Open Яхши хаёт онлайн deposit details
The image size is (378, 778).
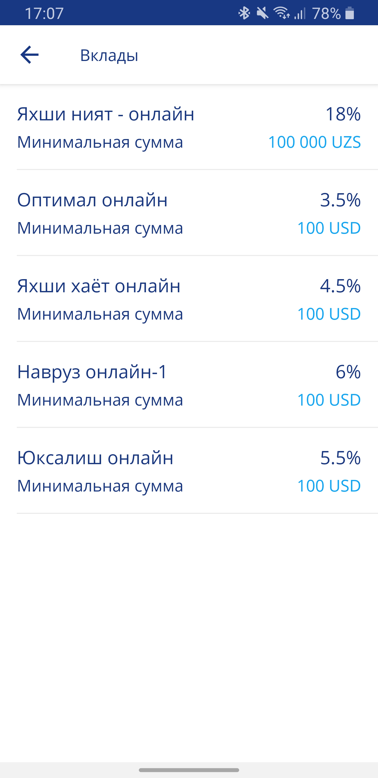tap(99, 286)
